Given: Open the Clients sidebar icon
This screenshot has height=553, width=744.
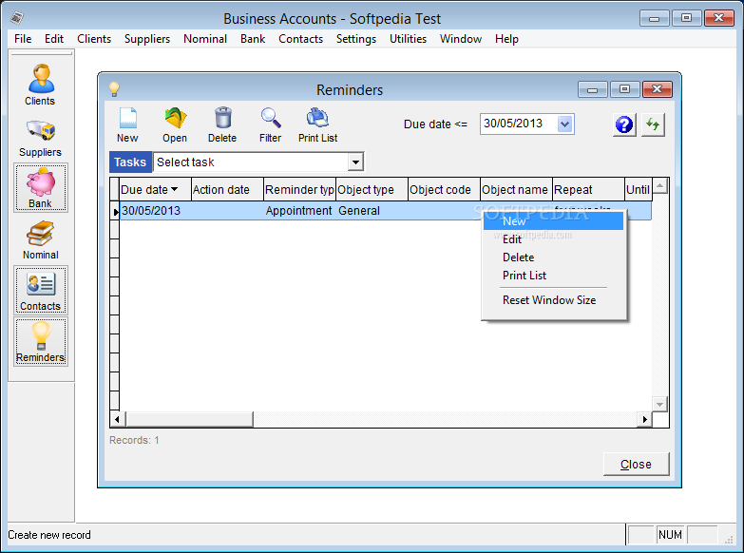Looking at the screenshot, I should [40, 85].
